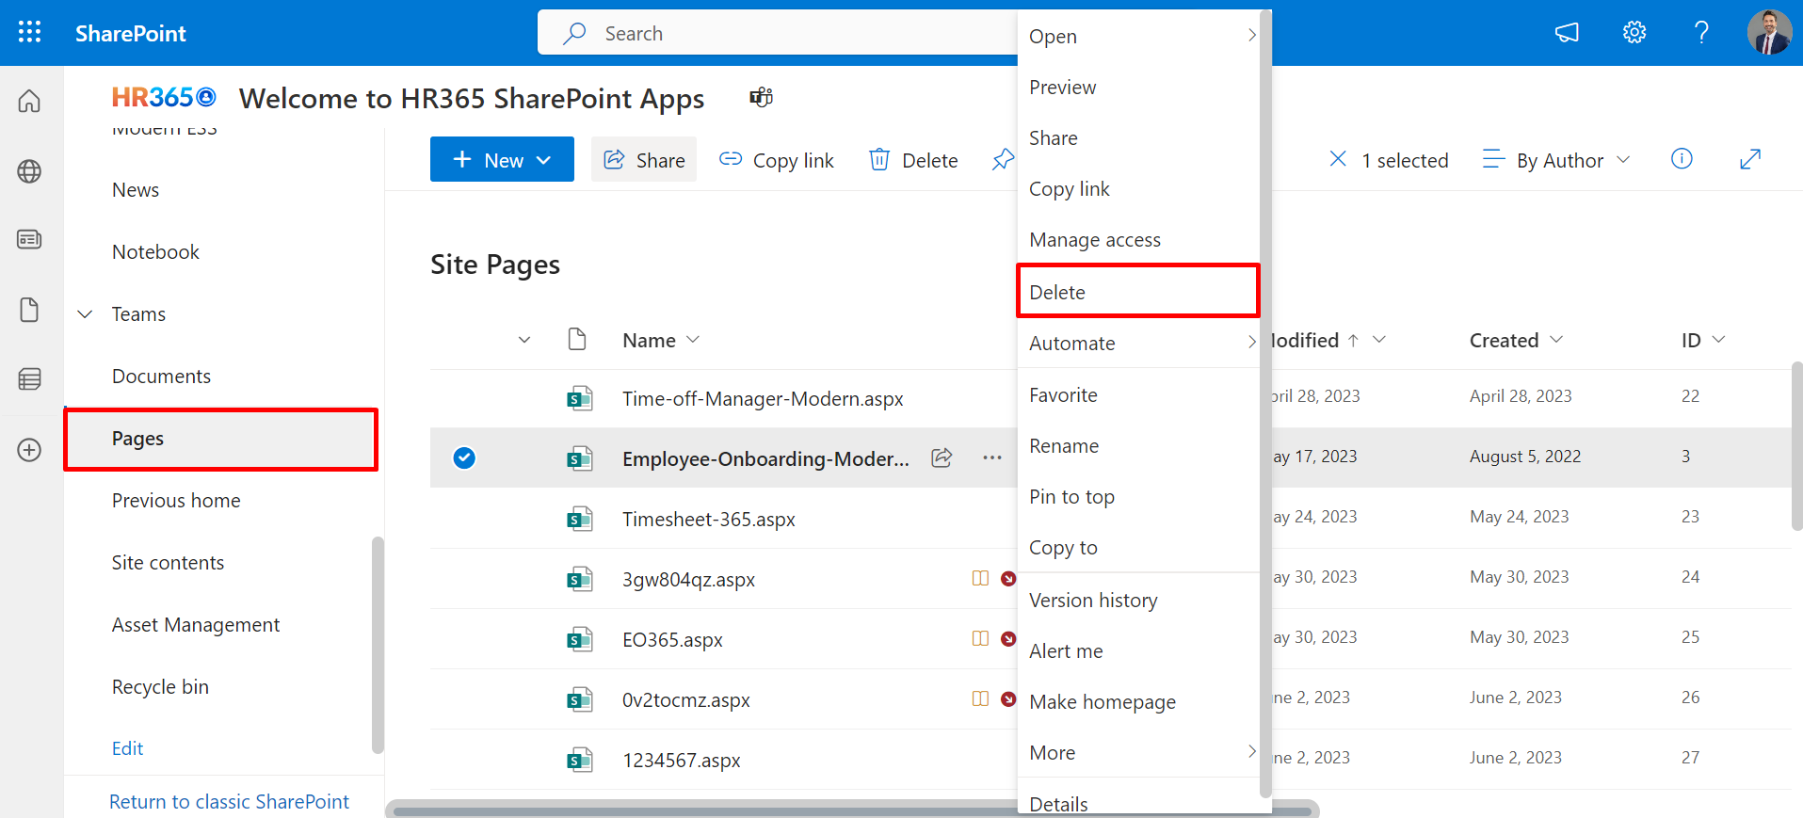Image resolution: width=1803 pixels, height=818 pixels.
Task: Open Asset Management in left navigation
Action: point(196,624)
